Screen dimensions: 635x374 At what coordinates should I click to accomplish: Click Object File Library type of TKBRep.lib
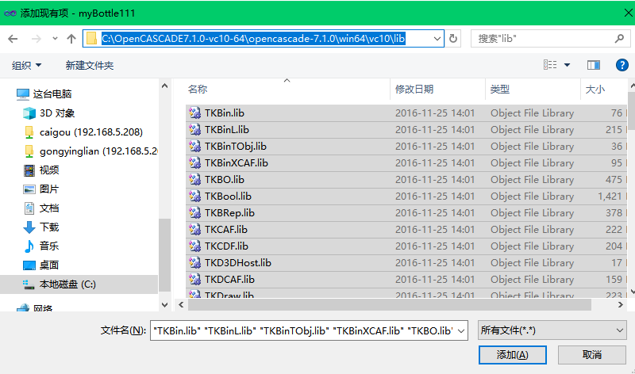point(532,212)
